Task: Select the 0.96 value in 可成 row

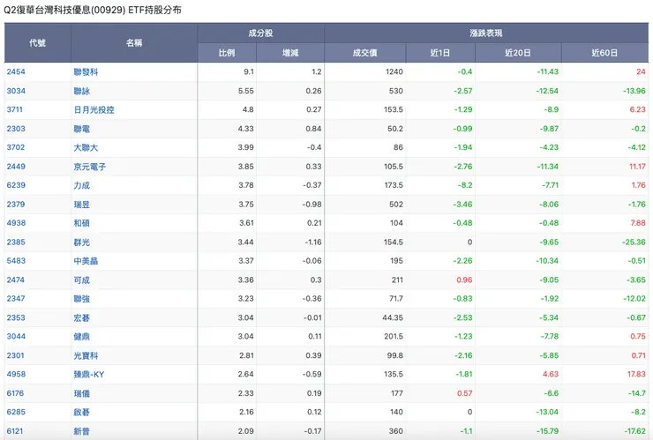Action: (x=464, y=280)
